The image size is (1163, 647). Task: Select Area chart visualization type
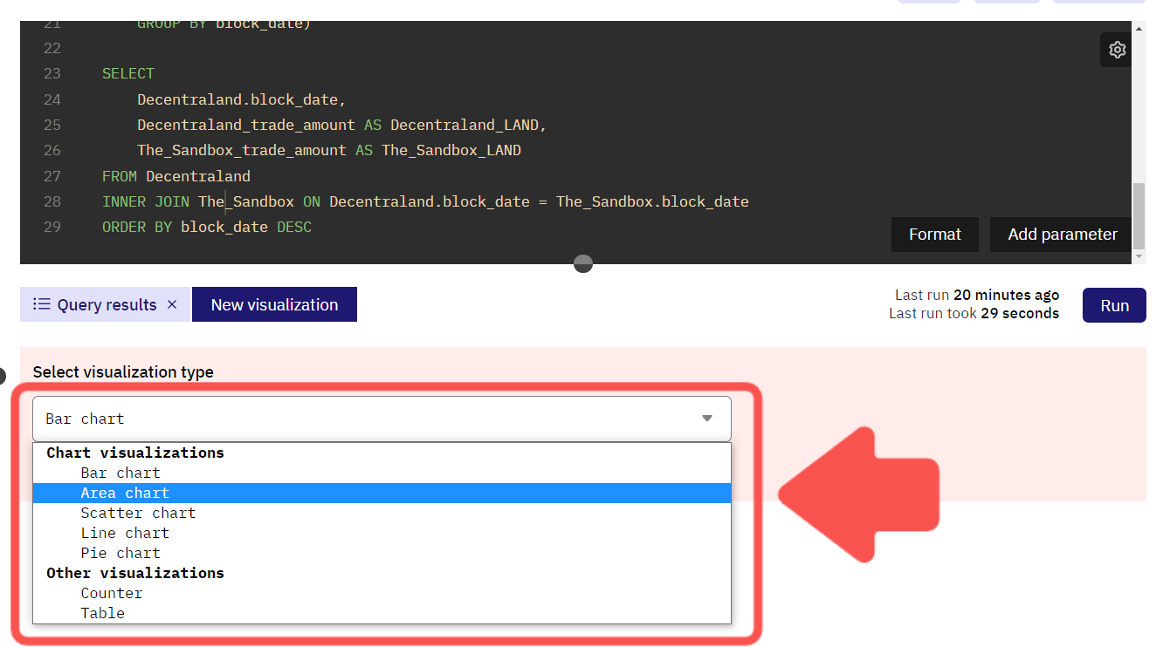[125, 493]
